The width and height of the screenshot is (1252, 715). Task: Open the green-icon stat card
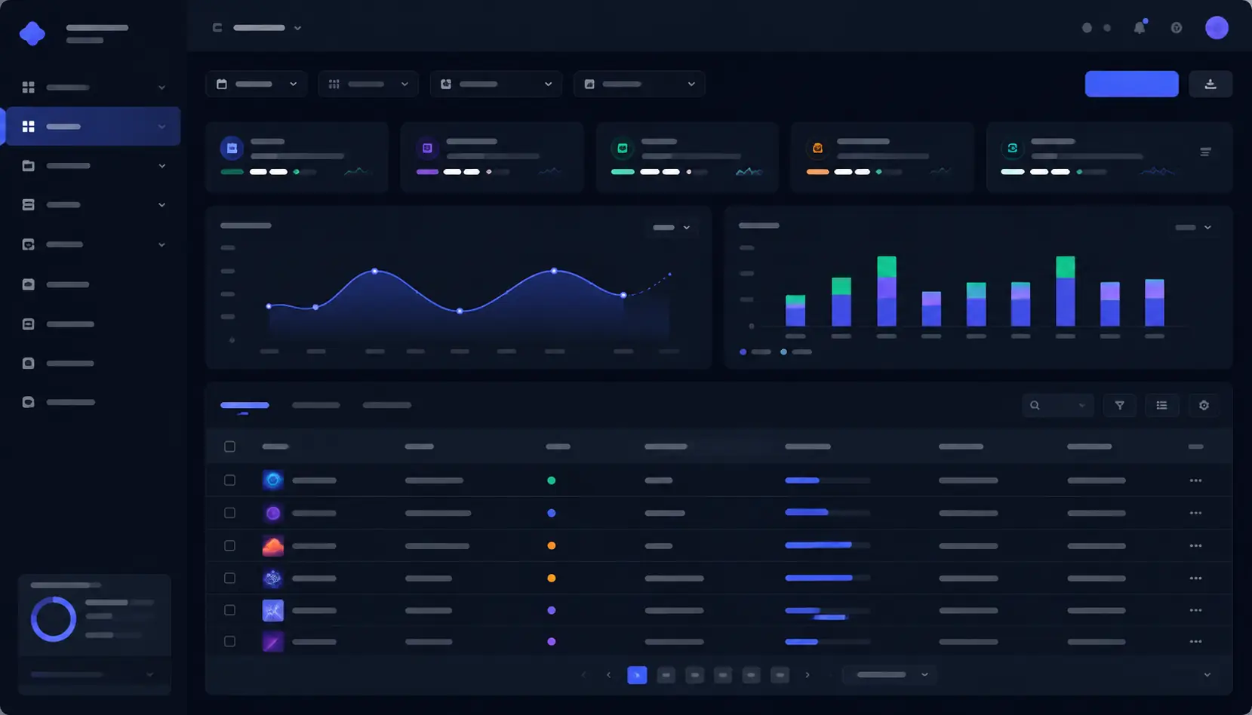tap(688, 157)
